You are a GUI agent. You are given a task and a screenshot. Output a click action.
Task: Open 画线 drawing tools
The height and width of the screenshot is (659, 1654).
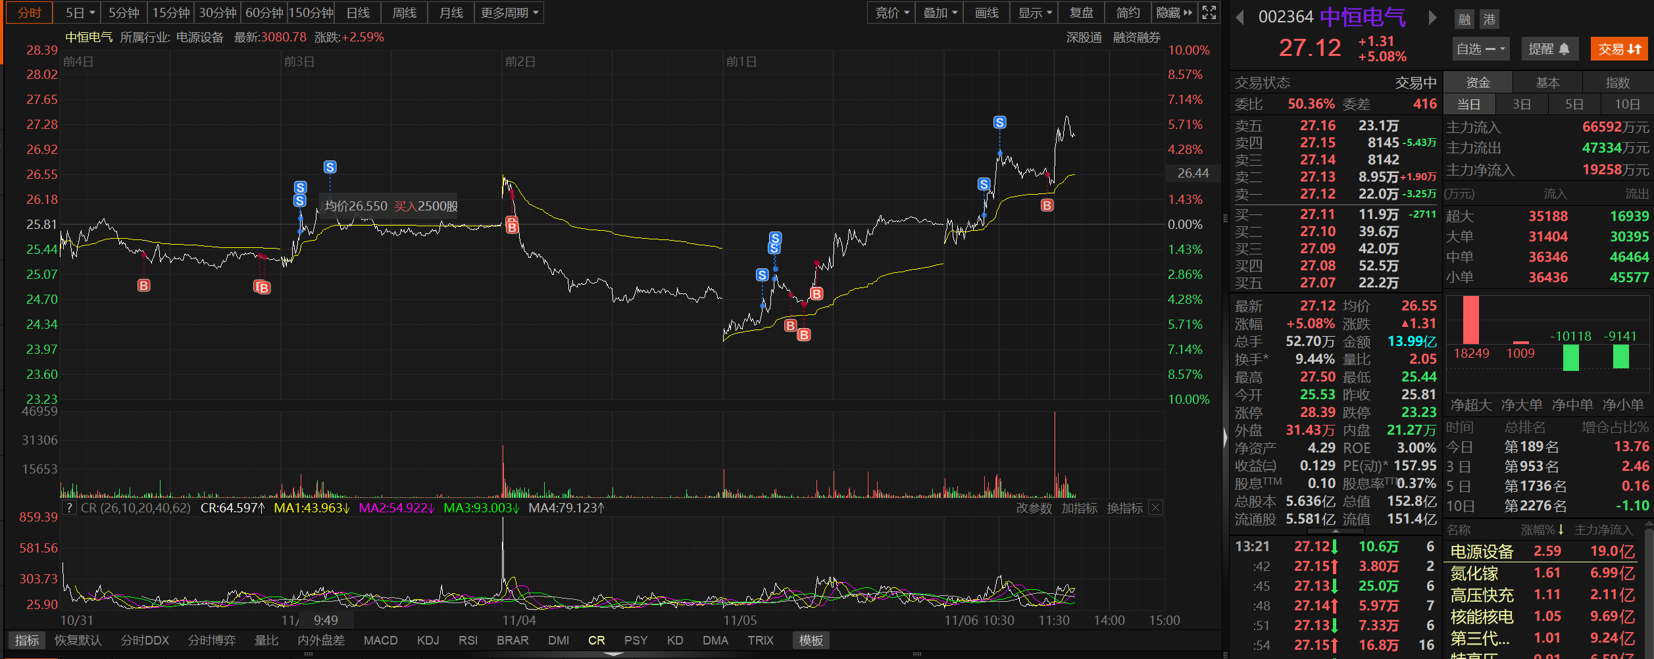[987, 12]
